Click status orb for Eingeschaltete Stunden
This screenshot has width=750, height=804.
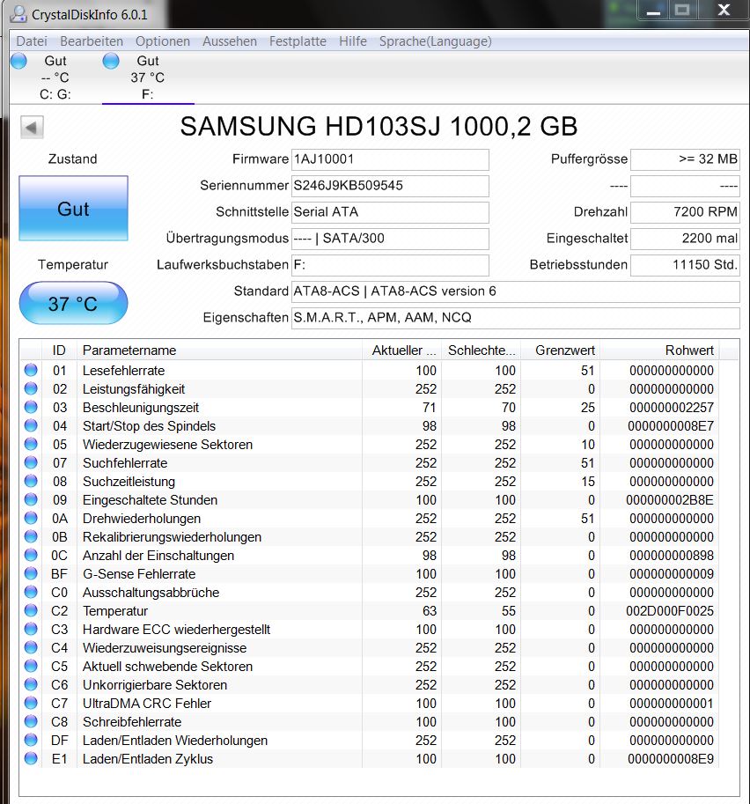31,499
